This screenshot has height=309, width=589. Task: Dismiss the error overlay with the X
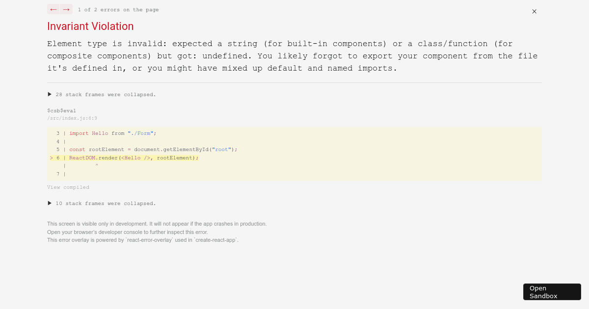point(534,11)
